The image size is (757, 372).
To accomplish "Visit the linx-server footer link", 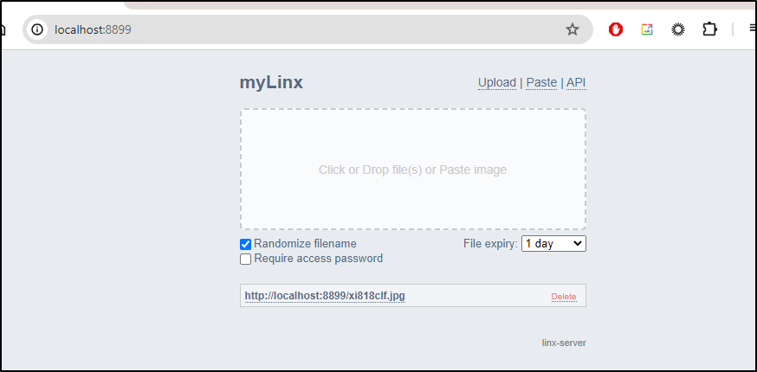I will 564,343.
